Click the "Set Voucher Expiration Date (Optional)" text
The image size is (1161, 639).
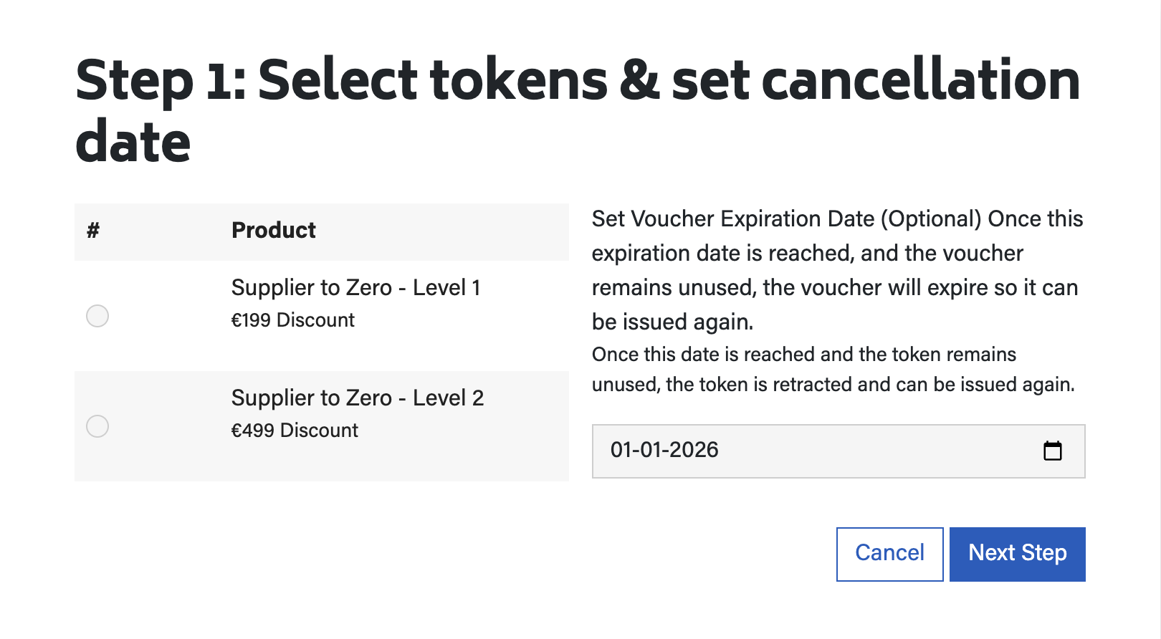pyautogui.click(x=785, y=219)
